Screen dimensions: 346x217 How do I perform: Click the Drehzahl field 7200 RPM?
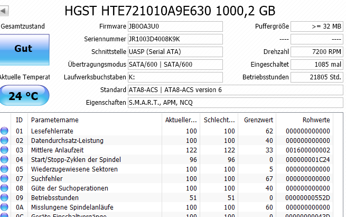point(317,52)
